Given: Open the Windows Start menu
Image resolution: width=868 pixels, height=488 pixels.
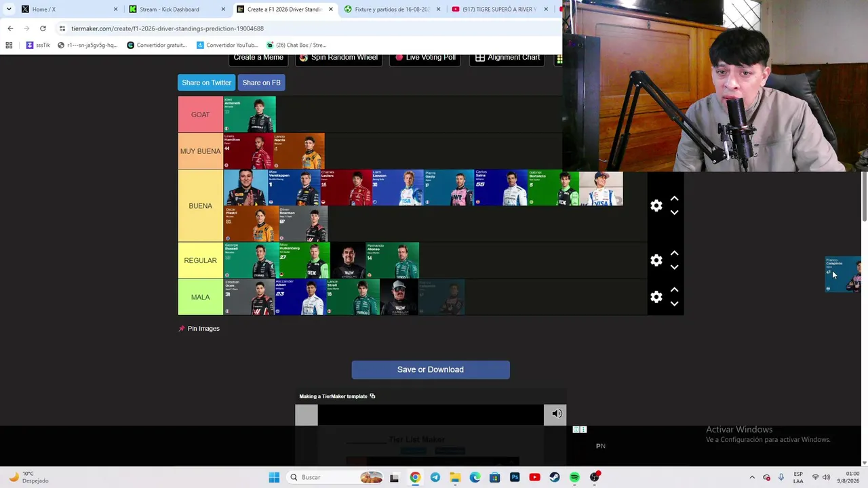Looking at the screenshot, I should (274, 477).
